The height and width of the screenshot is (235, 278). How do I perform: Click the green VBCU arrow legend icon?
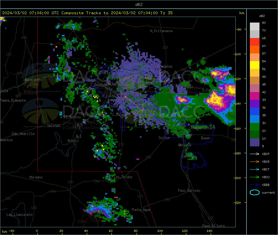255,177
